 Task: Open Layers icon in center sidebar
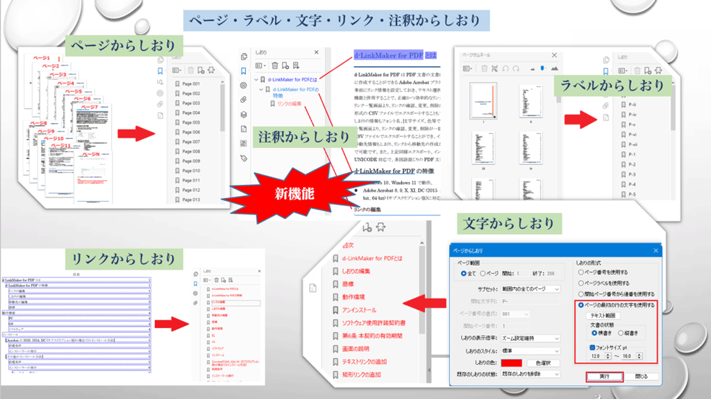click(244, 115)
